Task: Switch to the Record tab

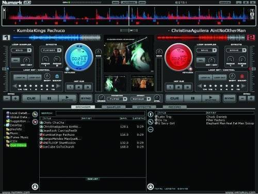Action: [x=175, y=107]
